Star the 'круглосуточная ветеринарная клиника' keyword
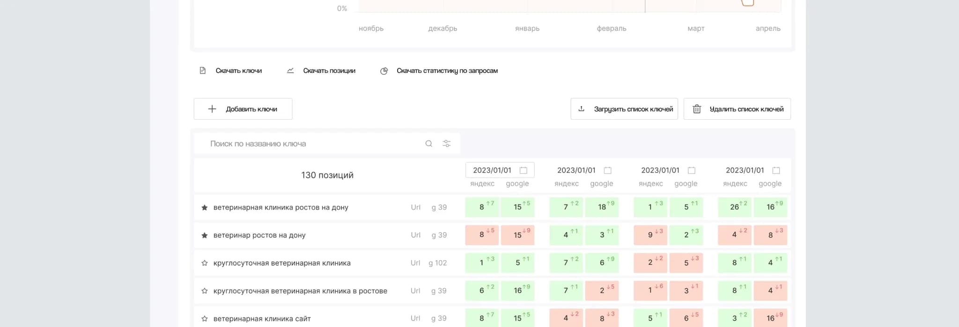The height and width of the screenshot is (327, 959). coord(205,263)
